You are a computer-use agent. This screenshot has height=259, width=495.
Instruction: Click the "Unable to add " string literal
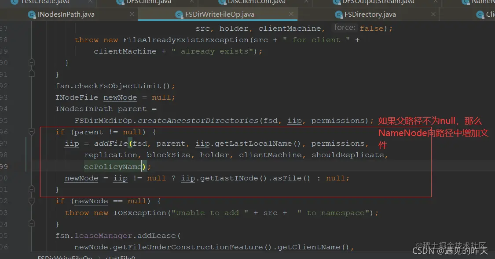[x=209, y=212]
